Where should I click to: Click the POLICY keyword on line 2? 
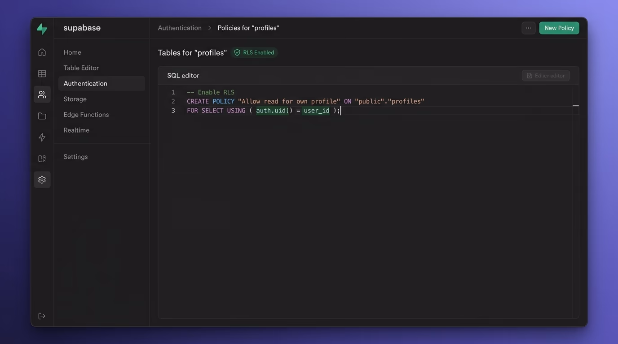[x=224, y=101]
